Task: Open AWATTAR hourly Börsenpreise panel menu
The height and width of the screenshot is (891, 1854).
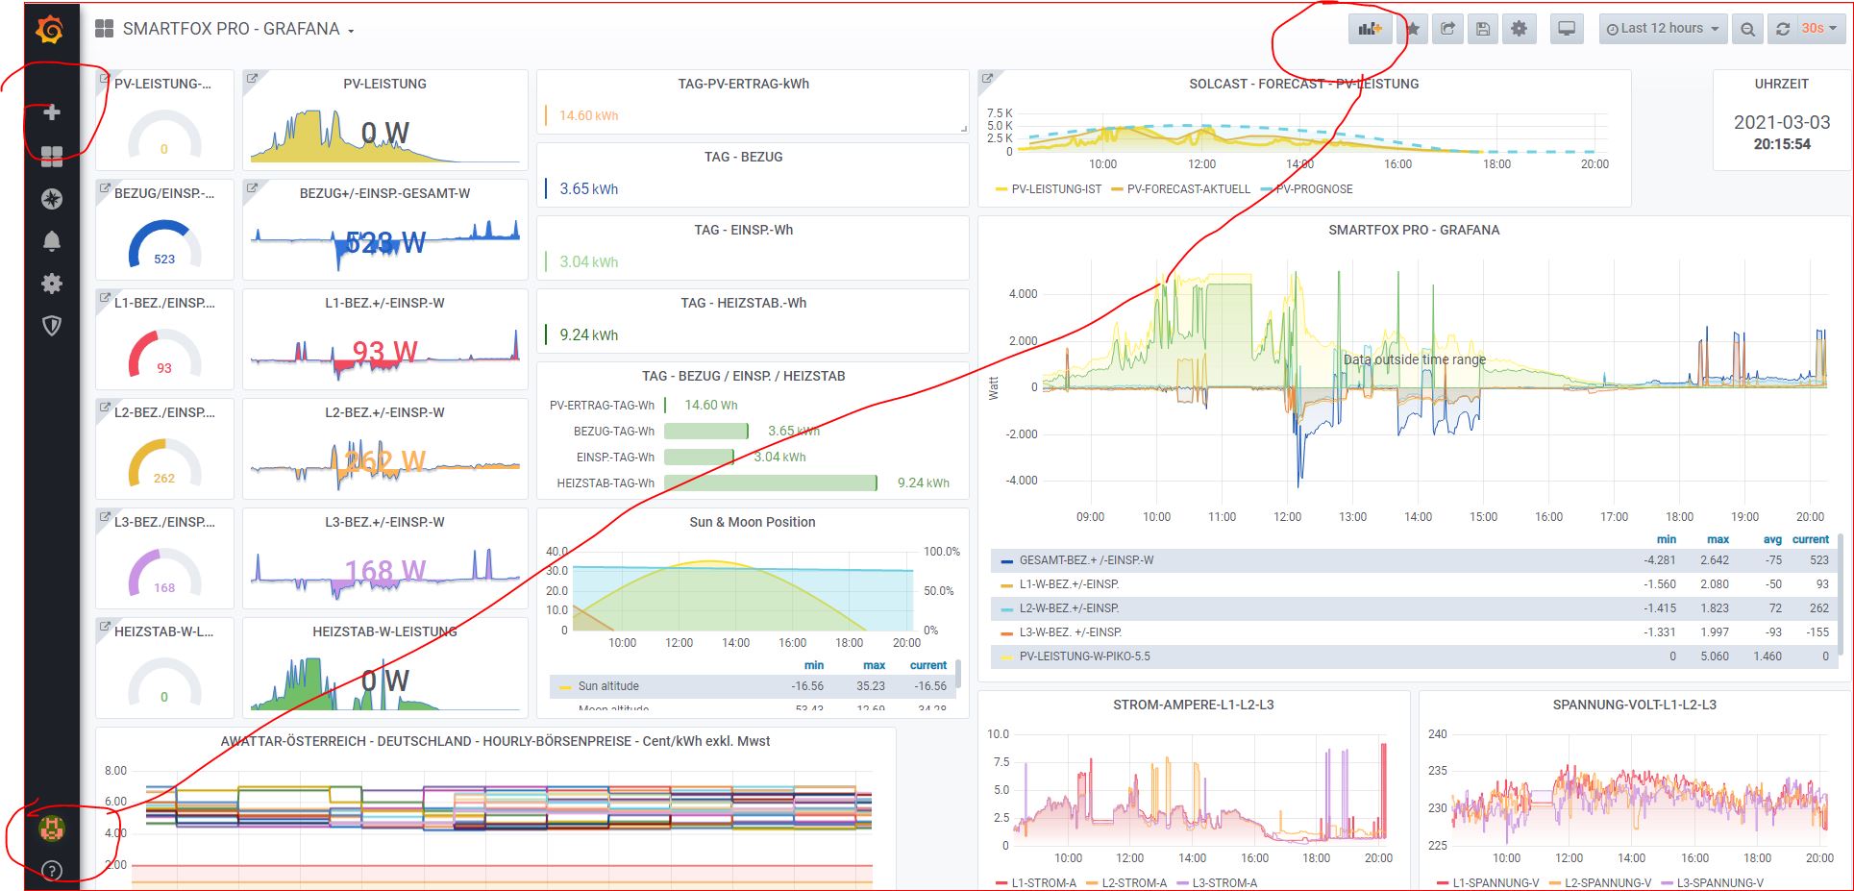Action: coord(495,741)
